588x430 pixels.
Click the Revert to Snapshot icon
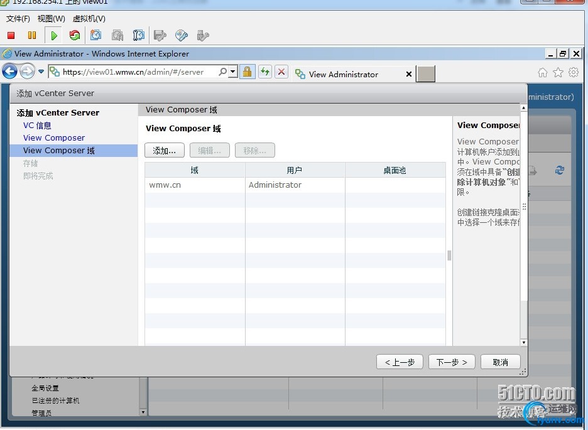[x=117, y=36]
